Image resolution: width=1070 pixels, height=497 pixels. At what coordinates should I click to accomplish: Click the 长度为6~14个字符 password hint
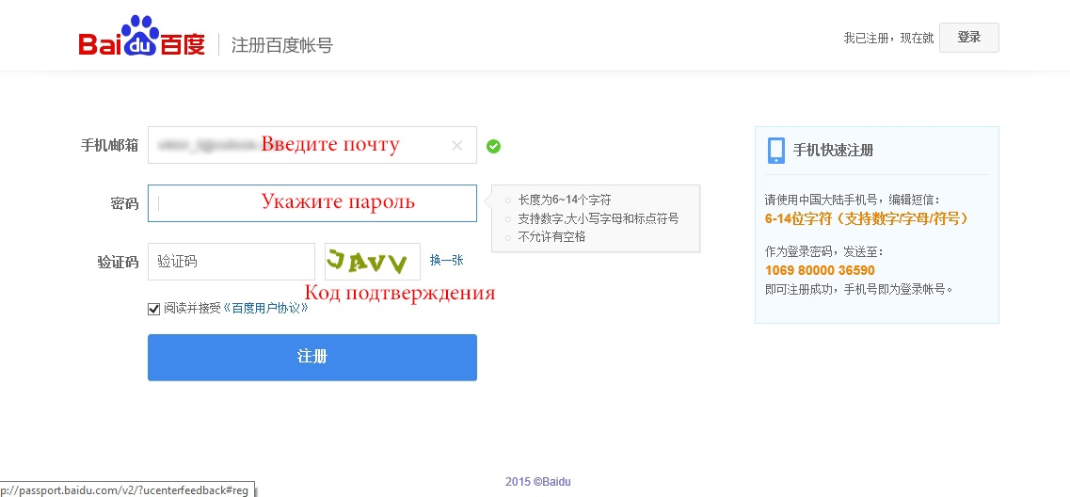(565, 200)
